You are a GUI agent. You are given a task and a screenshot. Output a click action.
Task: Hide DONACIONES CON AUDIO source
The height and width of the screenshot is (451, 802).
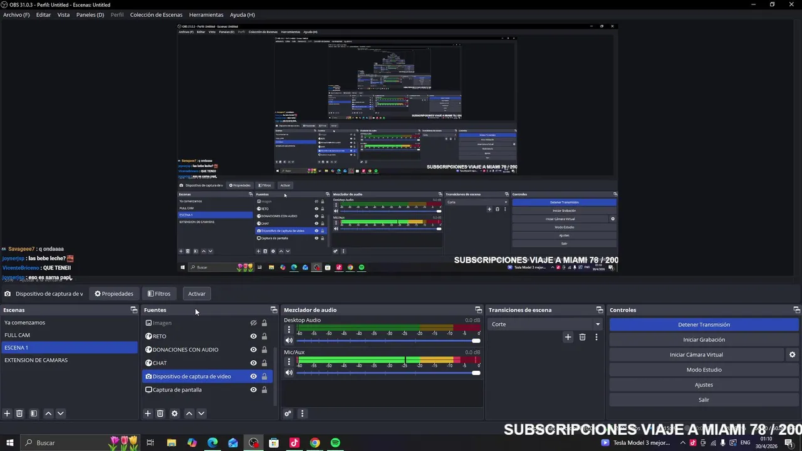pos(253,350)
